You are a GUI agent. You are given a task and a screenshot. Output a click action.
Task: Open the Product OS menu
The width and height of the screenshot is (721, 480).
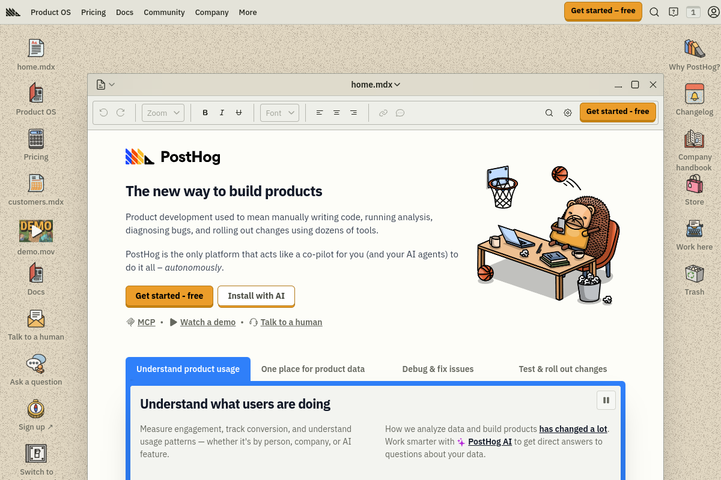click(x=50, y=12)
